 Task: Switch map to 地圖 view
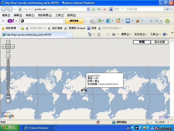[x=142, y=42]
